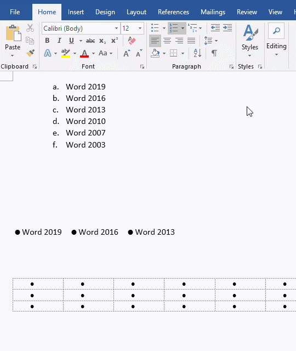
Task: Switch to the Design tab
Action: tap(105, 12)
